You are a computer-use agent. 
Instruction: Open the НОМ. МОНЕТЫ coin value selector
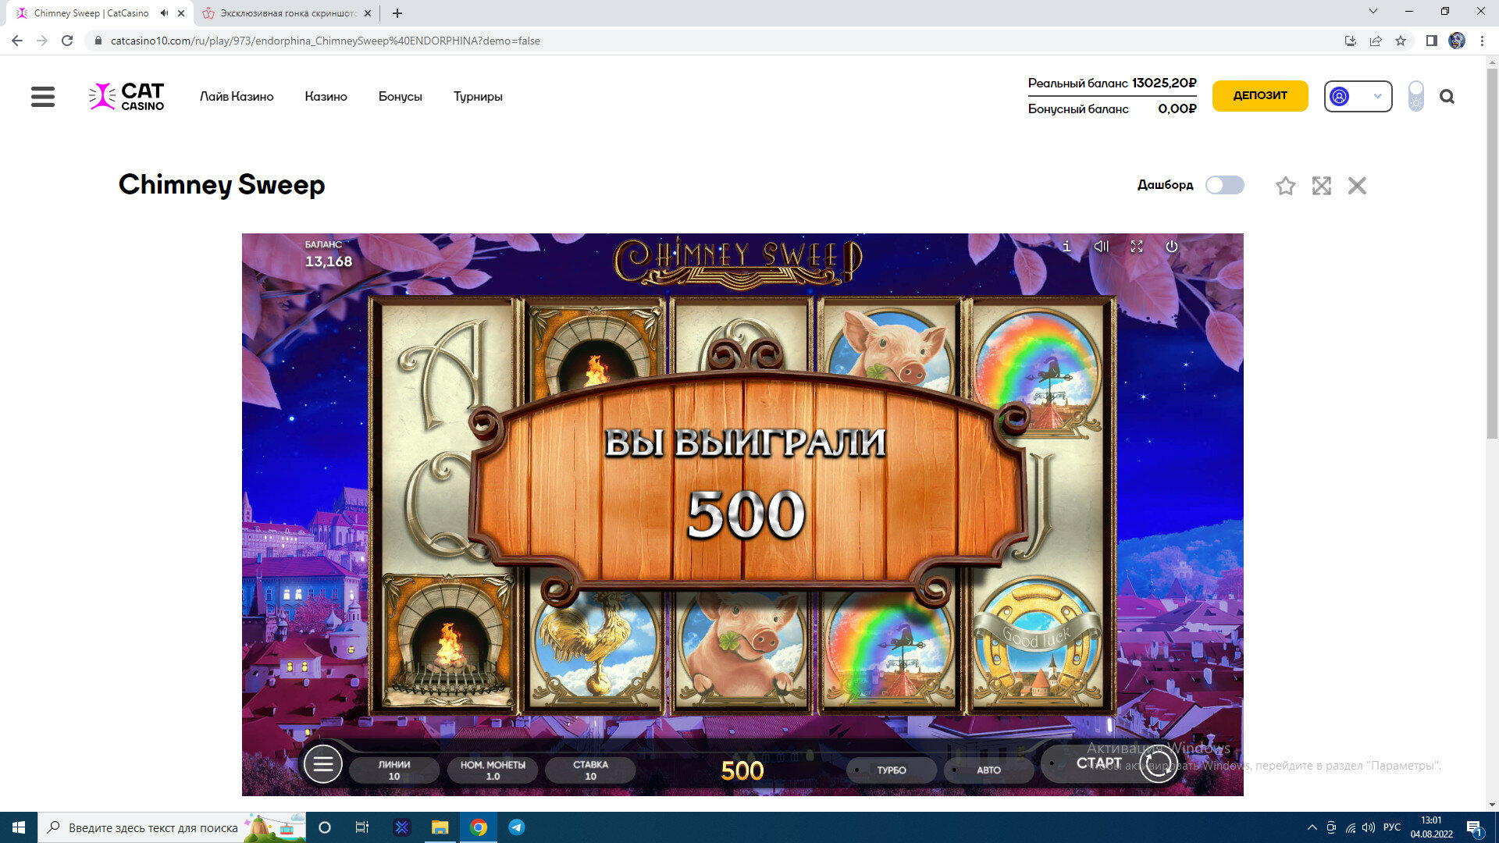click(x=493, y=770)
